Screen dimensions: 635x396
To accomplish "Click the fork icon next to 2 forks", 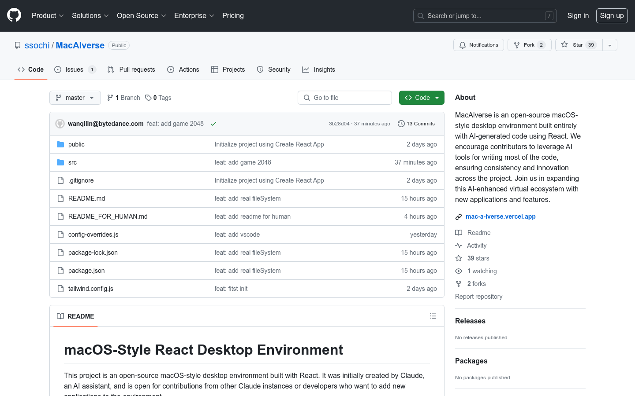I will pyautogui.click(x=459, y=284).
